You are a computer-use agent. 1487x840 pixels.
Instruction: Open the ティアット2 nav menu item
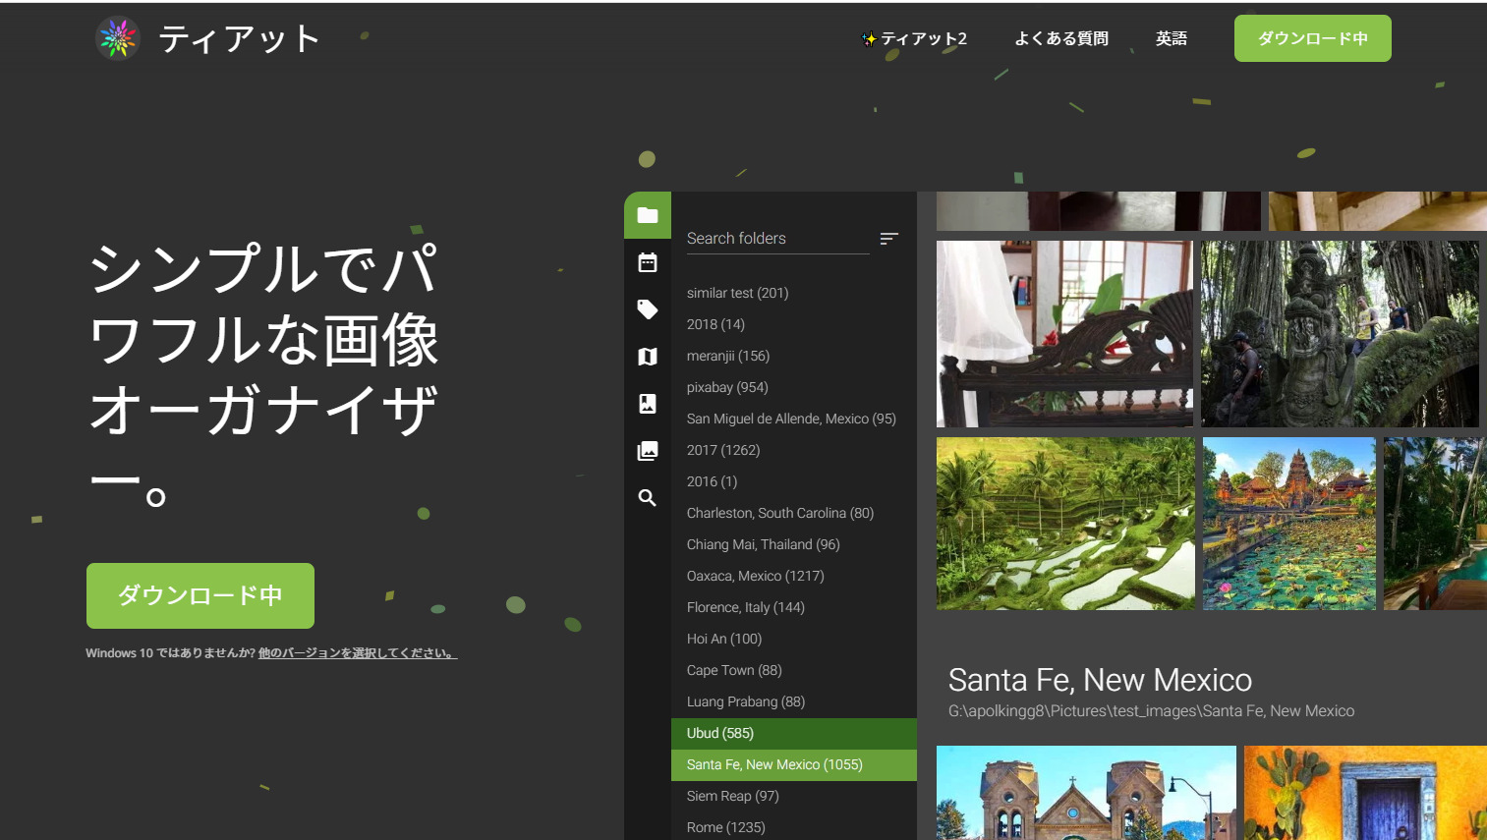point(915,39)
